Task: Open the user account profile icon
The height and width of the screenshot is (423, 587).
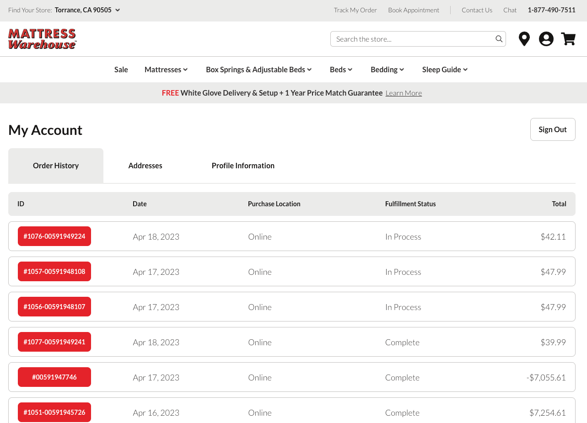Action: coord(546,39)
